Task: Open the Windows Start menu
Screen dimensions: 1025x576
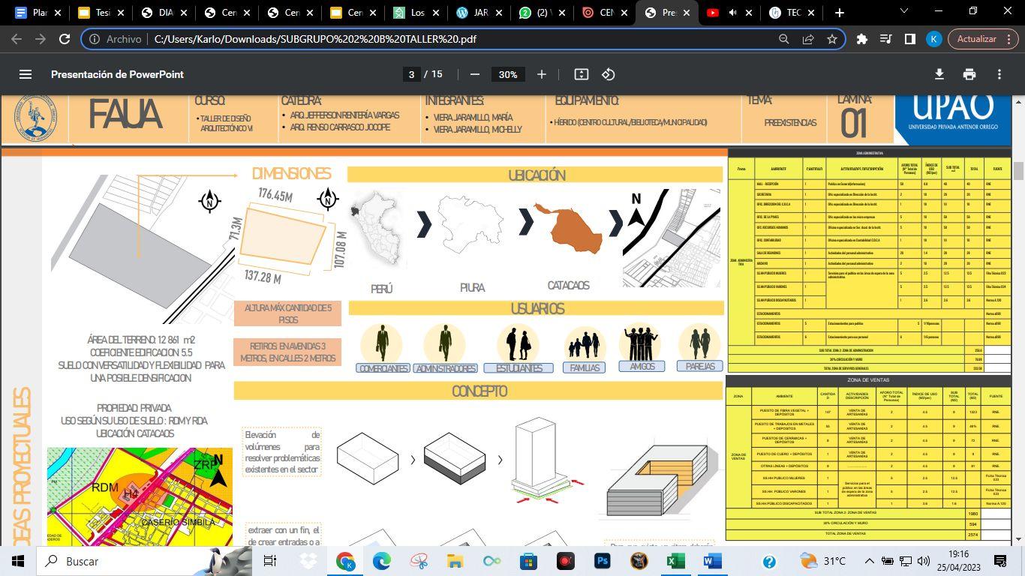Action: (18, 561)
